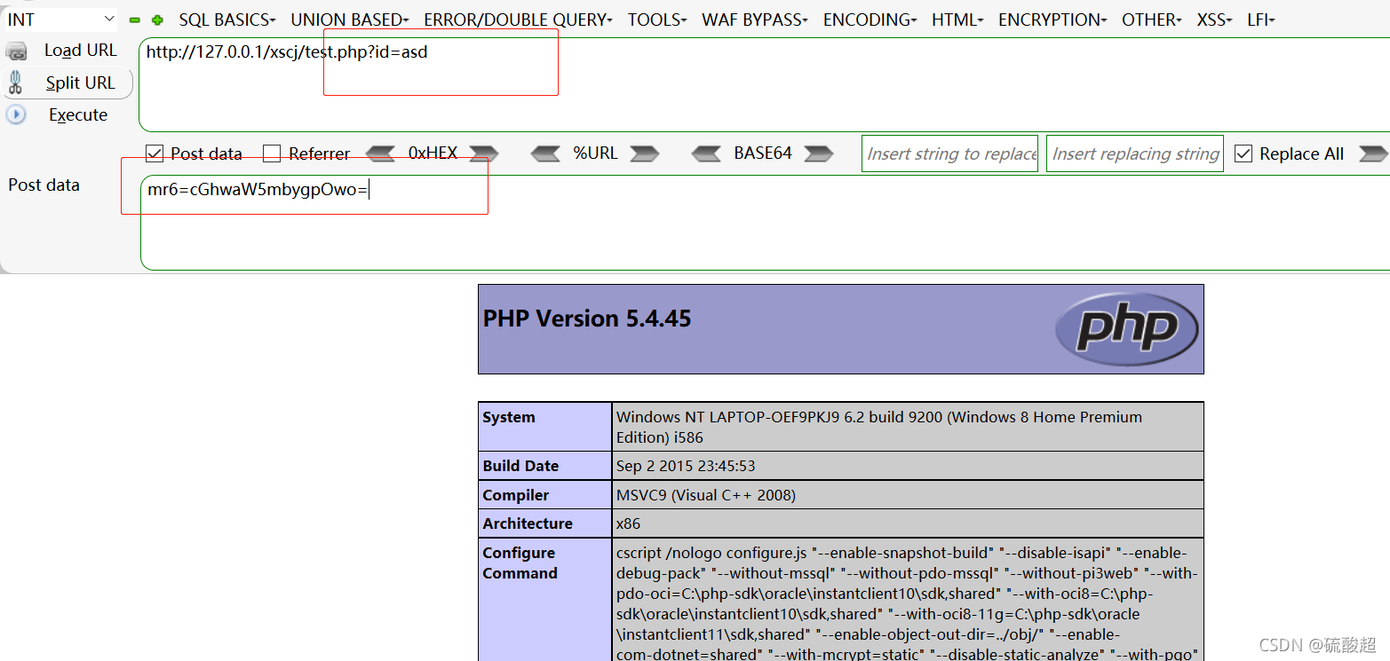Click the 'MSVC9 (Visual C++ 2008)' value
1390x661 pixels.
[x=706, y=495]
